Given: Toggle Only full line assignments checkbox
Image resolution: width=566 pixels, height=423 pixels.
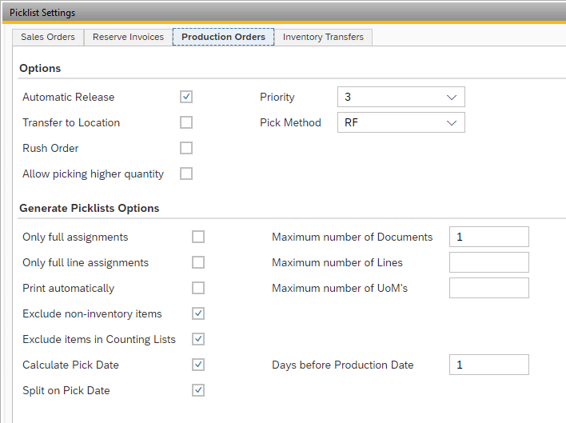Looking at the screenshot, I should (x=198, y=262).
